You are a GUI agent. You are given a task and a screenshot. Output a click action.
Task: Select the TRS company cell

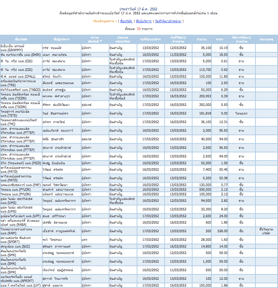[21, 83]
